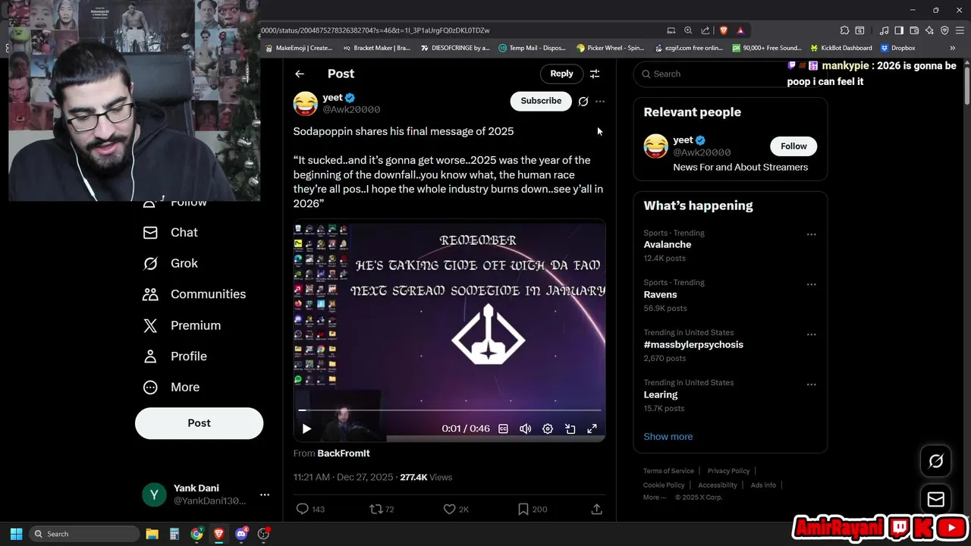Click the sidebar Post button
This screenshot has width=971, height=546.
199,423
